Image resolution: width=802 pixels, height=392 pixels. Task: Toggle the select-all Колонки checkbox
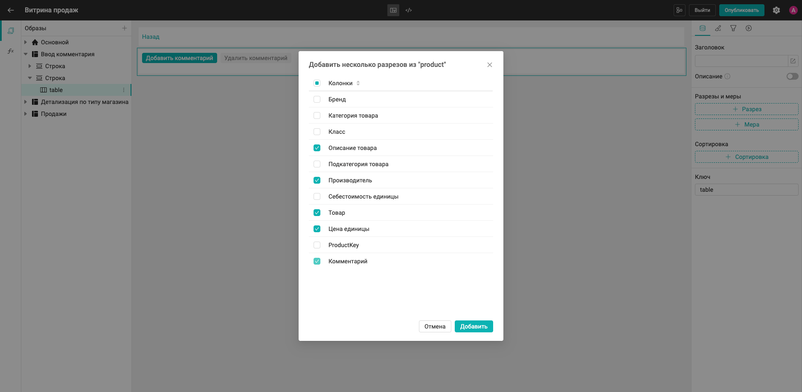317,83
